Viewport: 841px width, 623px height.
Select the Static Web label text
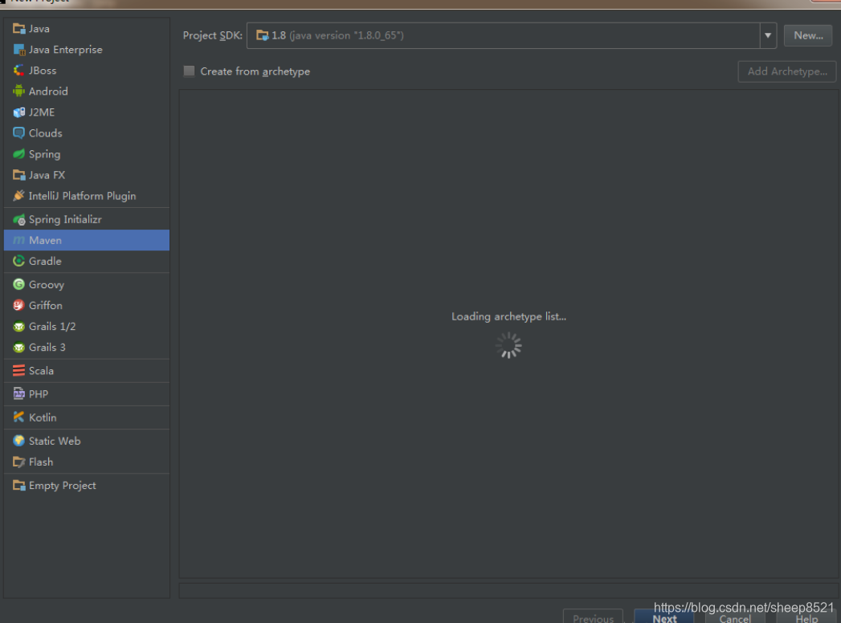click(x=55, y=441)
